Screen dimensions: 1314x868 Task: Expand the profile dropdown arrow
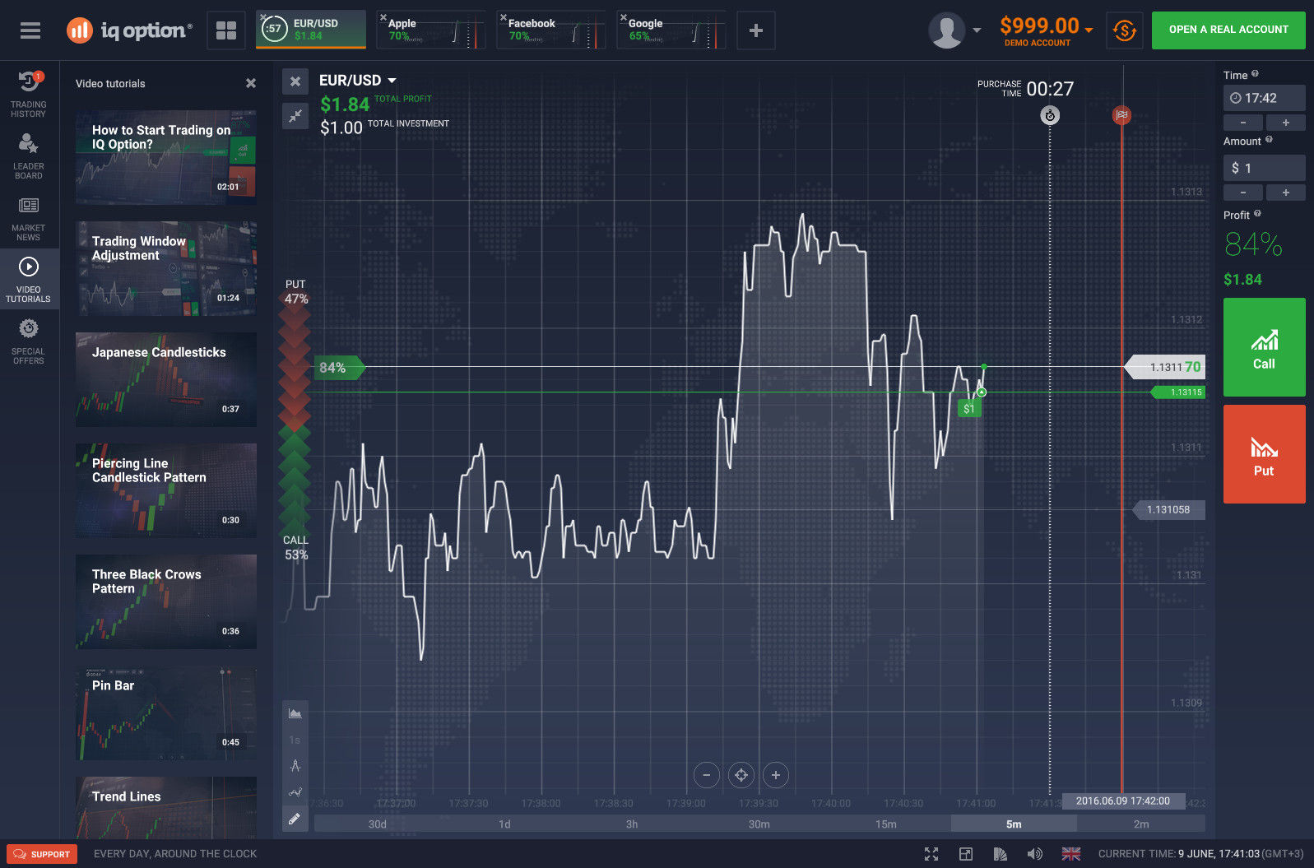pyautogui.click(x=977, y=30)
